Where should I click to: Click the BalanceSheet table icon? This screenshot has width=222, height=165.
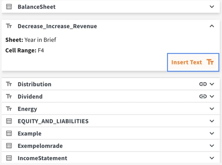(9, 7)
